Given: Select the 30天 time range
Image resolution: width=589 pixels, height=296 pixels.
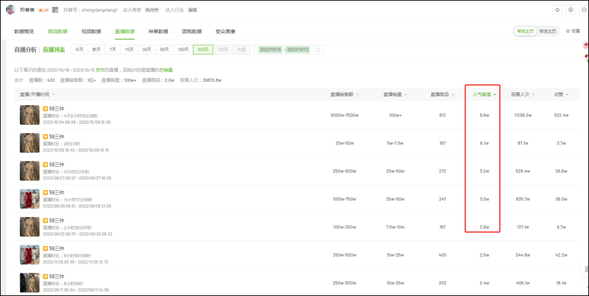Looking at the screenshot, I should (x=147, y=50).
